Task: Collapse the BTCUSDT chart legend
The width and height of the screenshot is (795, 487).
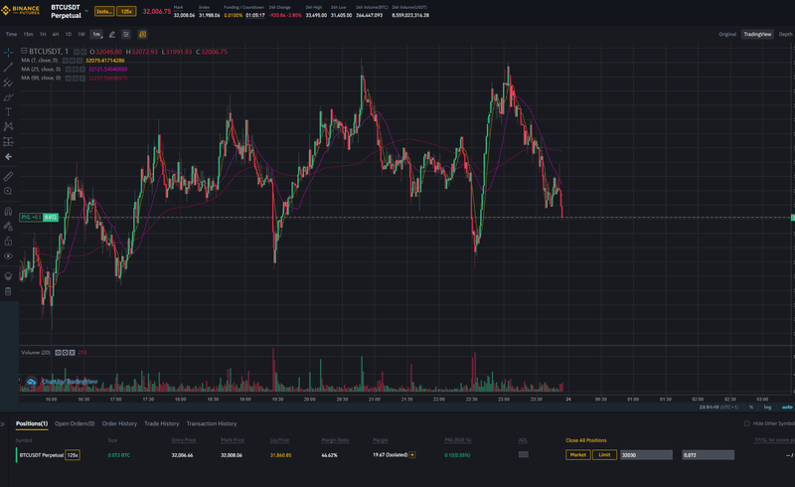Action: [x=24, y=51]
